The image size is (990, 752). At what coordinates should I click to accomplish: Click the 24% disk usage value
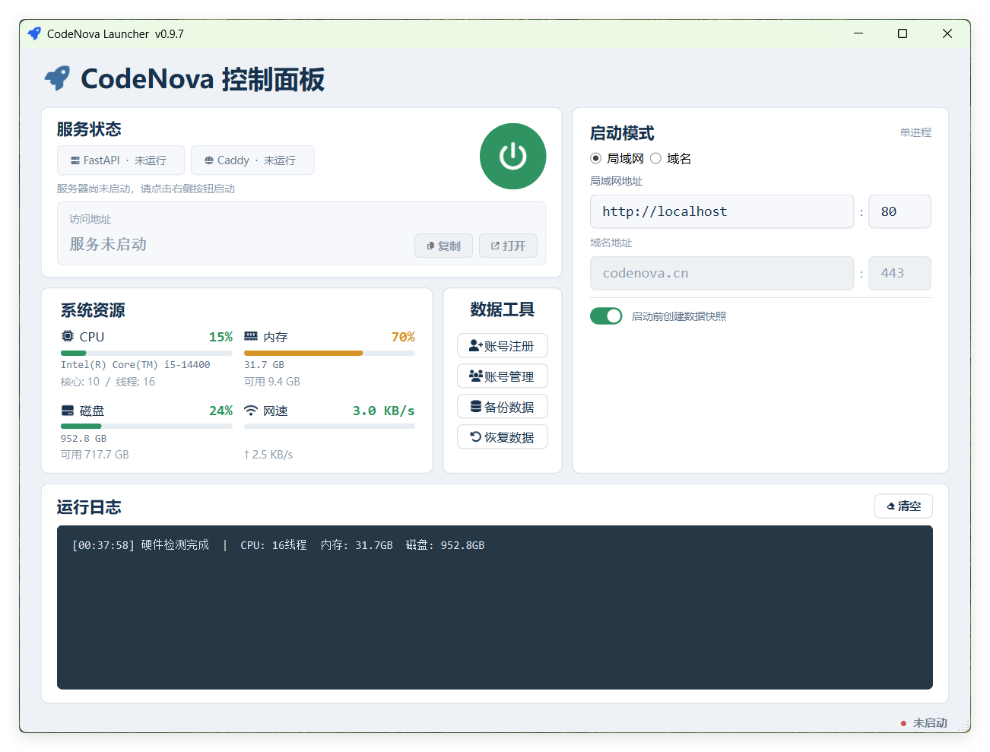(221, 411)
